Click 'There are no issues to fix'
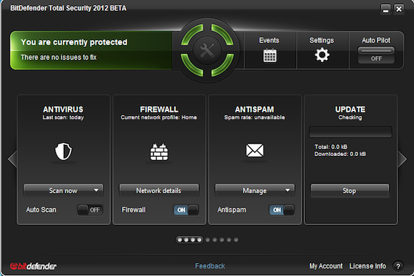The height and width of the screenshot is (276, 414). pos(59,57)
